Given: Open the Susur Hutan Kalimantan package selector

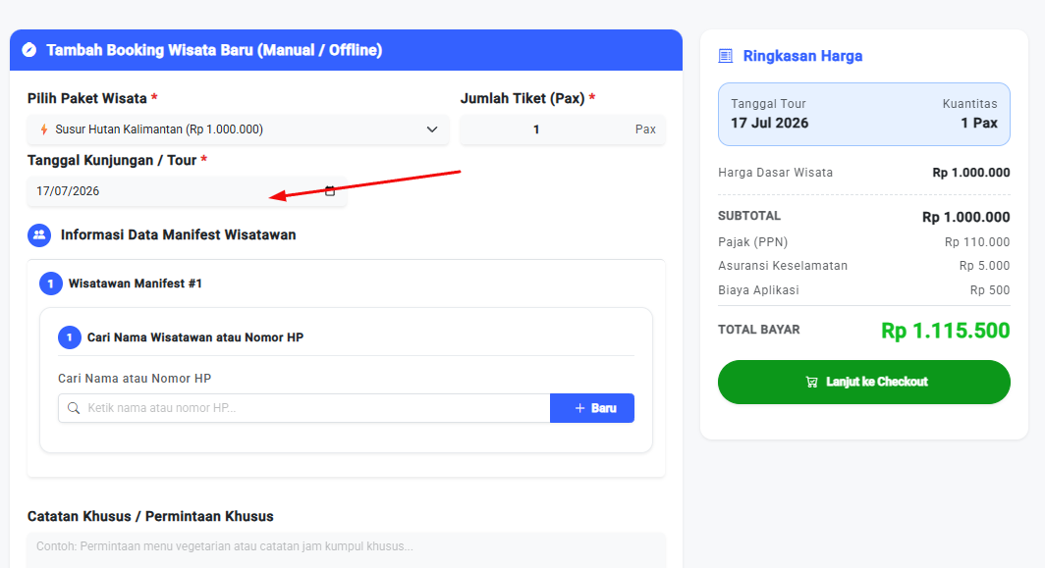Looking at the screenshot, I should [x=238, y=129].
